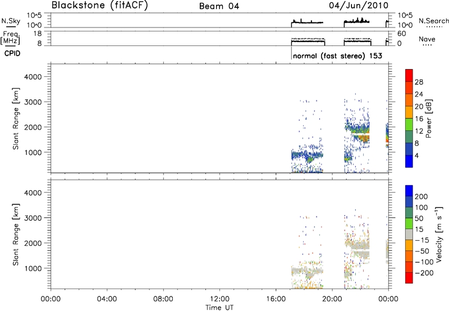Click N.Sky noise trace near 18:00 UT

pos(307,22)
